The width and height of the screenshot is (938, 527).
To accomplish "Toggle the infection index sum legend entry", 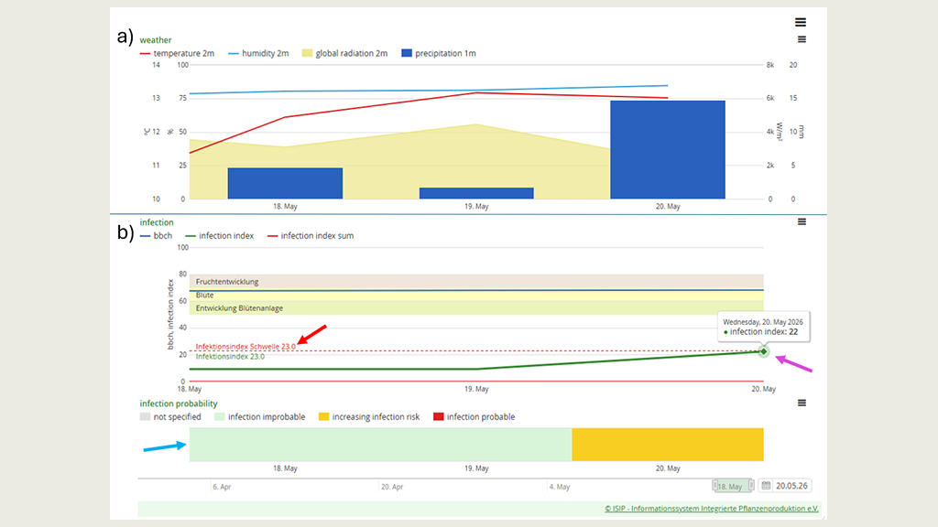I will [311, 235].
